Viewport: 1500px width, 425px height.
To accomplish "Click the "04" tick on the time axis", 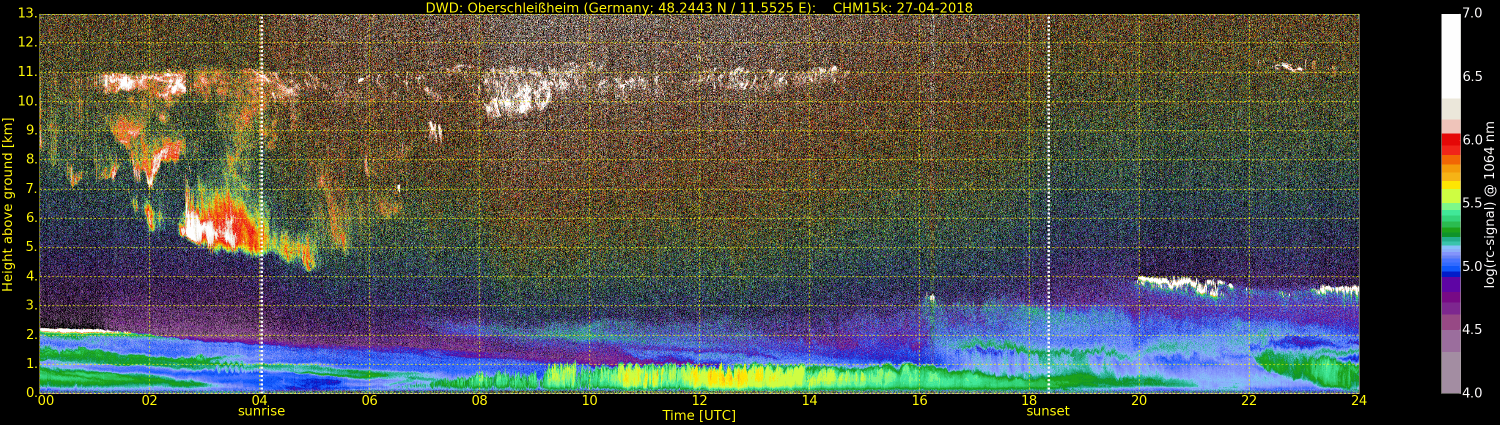I will (x=259, y=400).
